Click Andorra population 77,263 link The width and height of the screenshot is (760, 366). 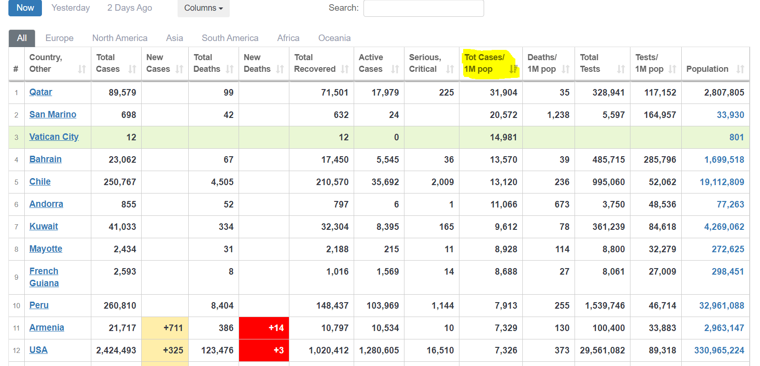coord(730,204)
